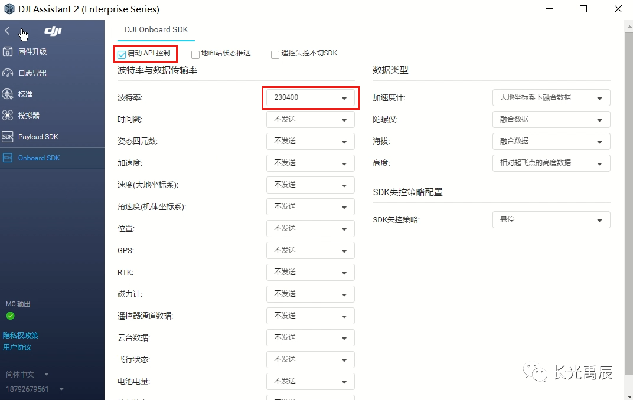Select the Payload SDK icon
Screen dimensions: 633x400
coord(8,137)
